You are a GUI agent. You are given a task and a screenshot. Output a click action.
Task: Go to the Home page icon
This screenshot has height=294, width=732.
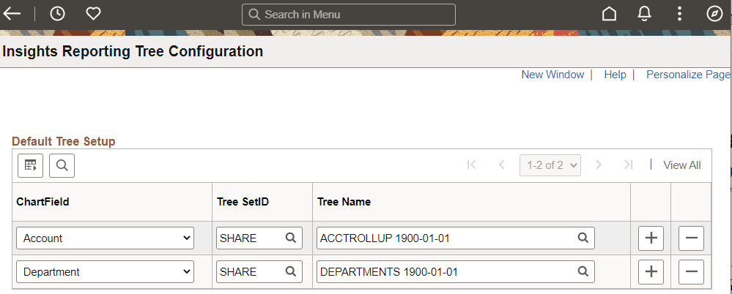coord(609,14)
